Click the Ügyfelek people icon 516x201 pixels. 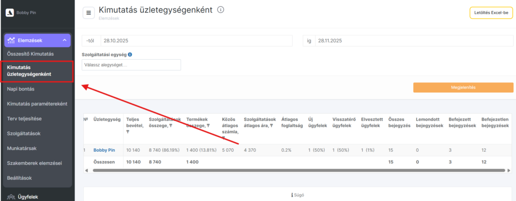[x=11, y=197]
